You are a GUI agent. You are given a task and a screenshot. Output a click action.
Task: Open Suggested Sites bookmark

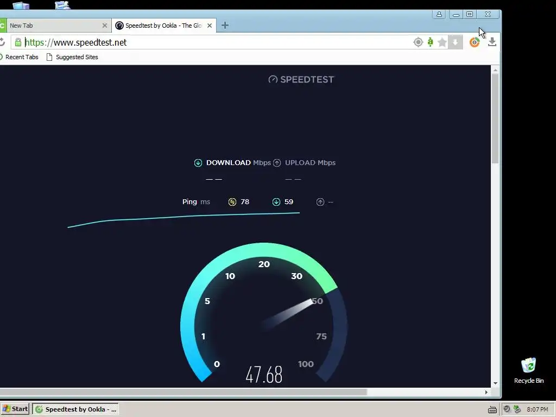tap(72, 57)
